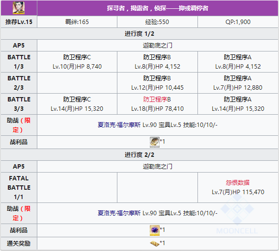The height and width of the screenshot is (251, 279).
Task: Click 助战（限定）label in 进行度 1/2
Action: click(19, 125)
